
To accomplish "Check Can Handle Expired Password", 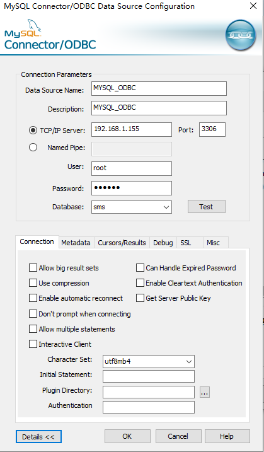I will [140, 268].
